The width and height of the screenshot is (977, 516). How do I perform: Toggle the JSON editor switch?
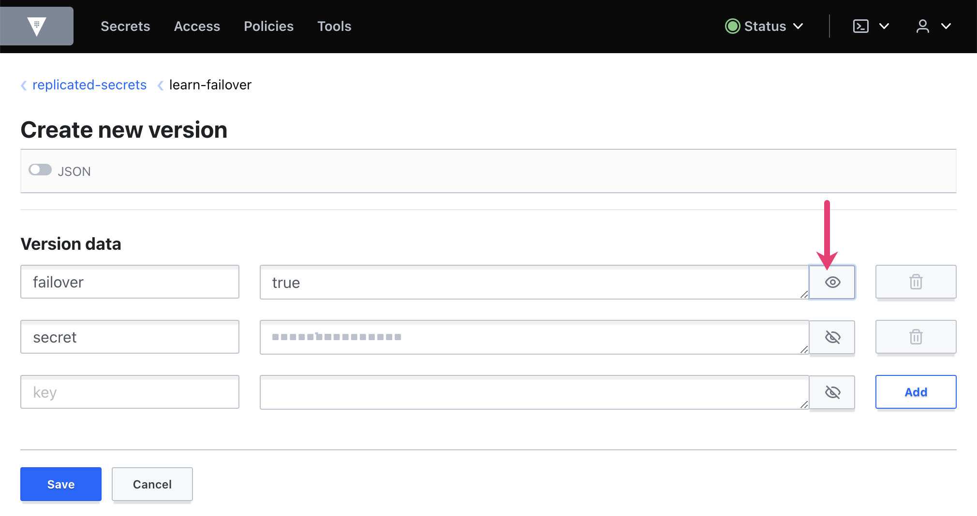coord(40,170)
